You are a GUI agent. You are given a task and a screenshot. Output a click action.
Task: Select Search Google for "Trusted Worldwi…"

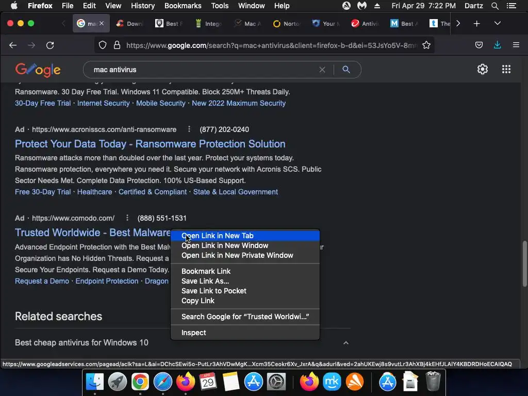pyautogui.click(x=245, y=317)
